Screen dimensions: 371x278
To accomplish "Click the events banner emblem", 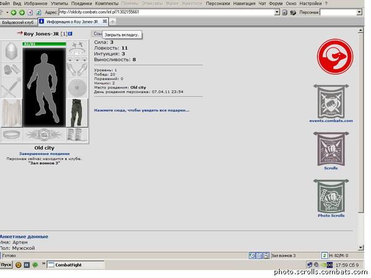I will pos(331,102).
